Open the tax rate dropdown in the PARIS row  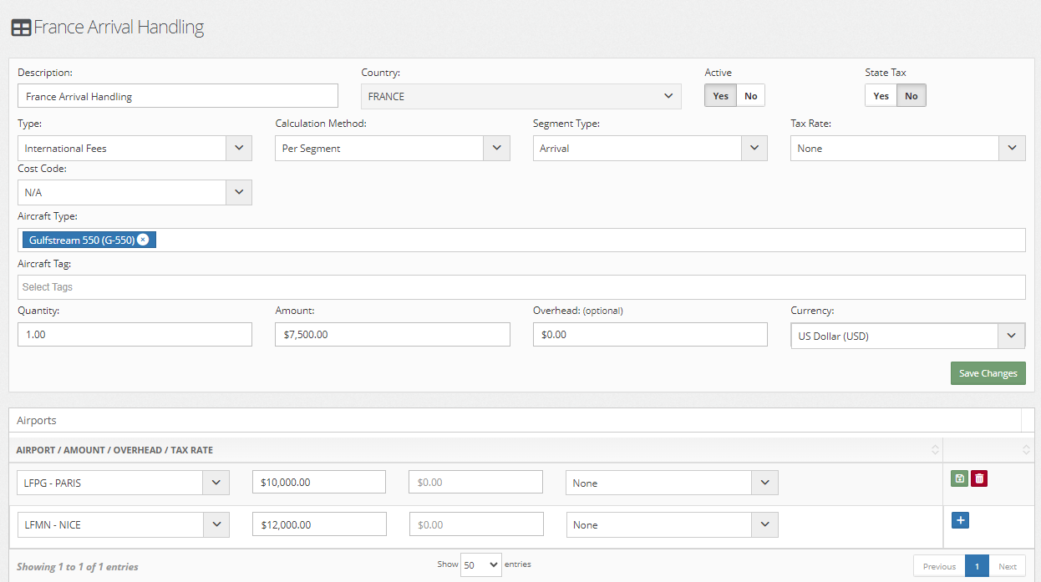click(672, 483)
